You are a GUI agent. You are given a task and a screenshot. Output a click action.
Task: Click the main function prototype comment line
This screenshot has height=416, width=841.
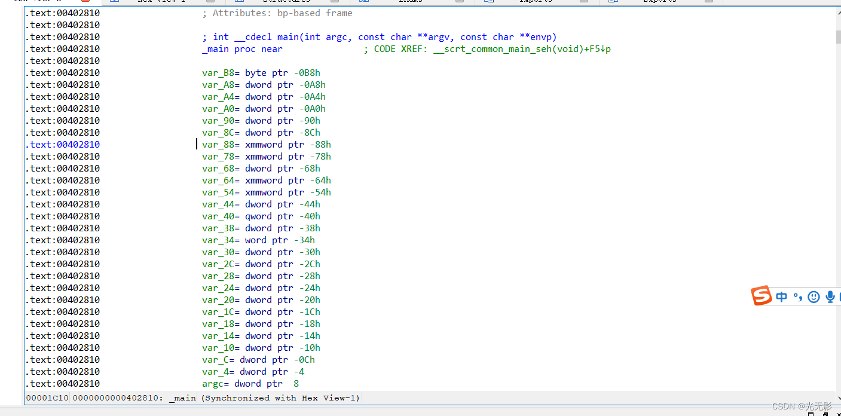pos(380,37)
